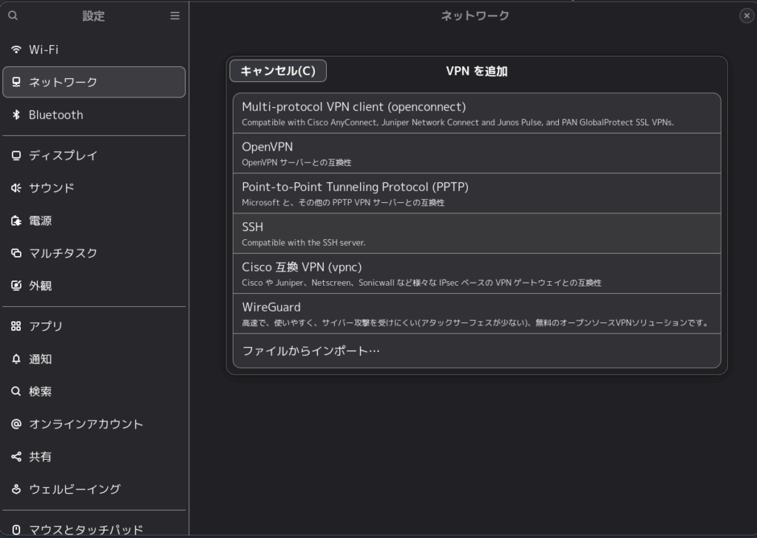The height and width of the screenshot is (538, 757).
Task: Click the マウスとタッチパッド mouse icon
Action: 16,530
